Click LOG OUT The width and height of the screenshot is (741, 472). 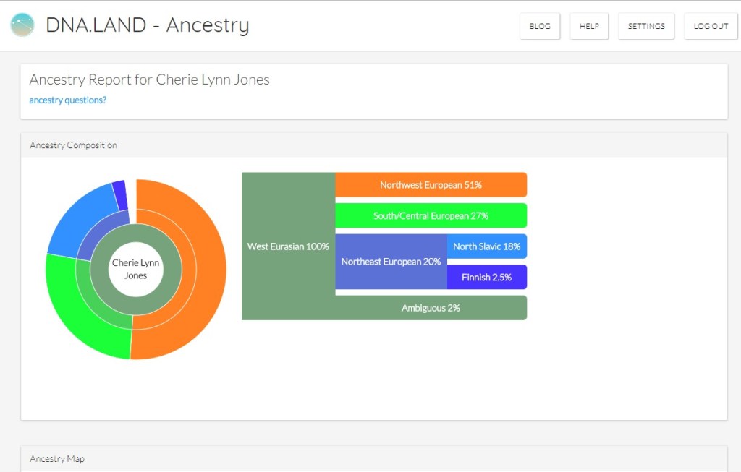(x=711, y=25)
